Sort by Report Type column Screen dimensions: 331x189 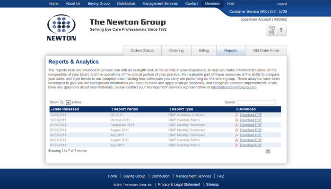pos(181,109)
